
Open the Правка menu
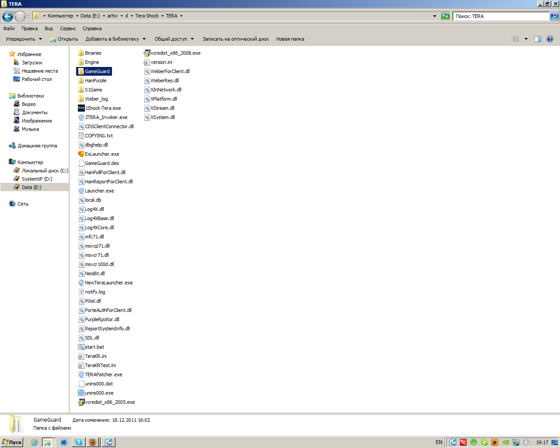click(30, 28)
